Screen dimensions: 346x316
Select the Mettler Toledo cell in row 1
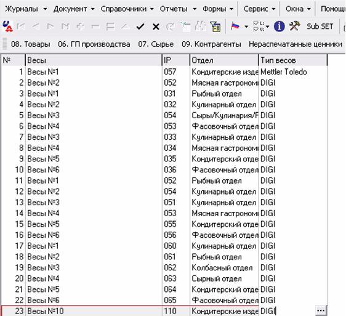pos(293,72)
